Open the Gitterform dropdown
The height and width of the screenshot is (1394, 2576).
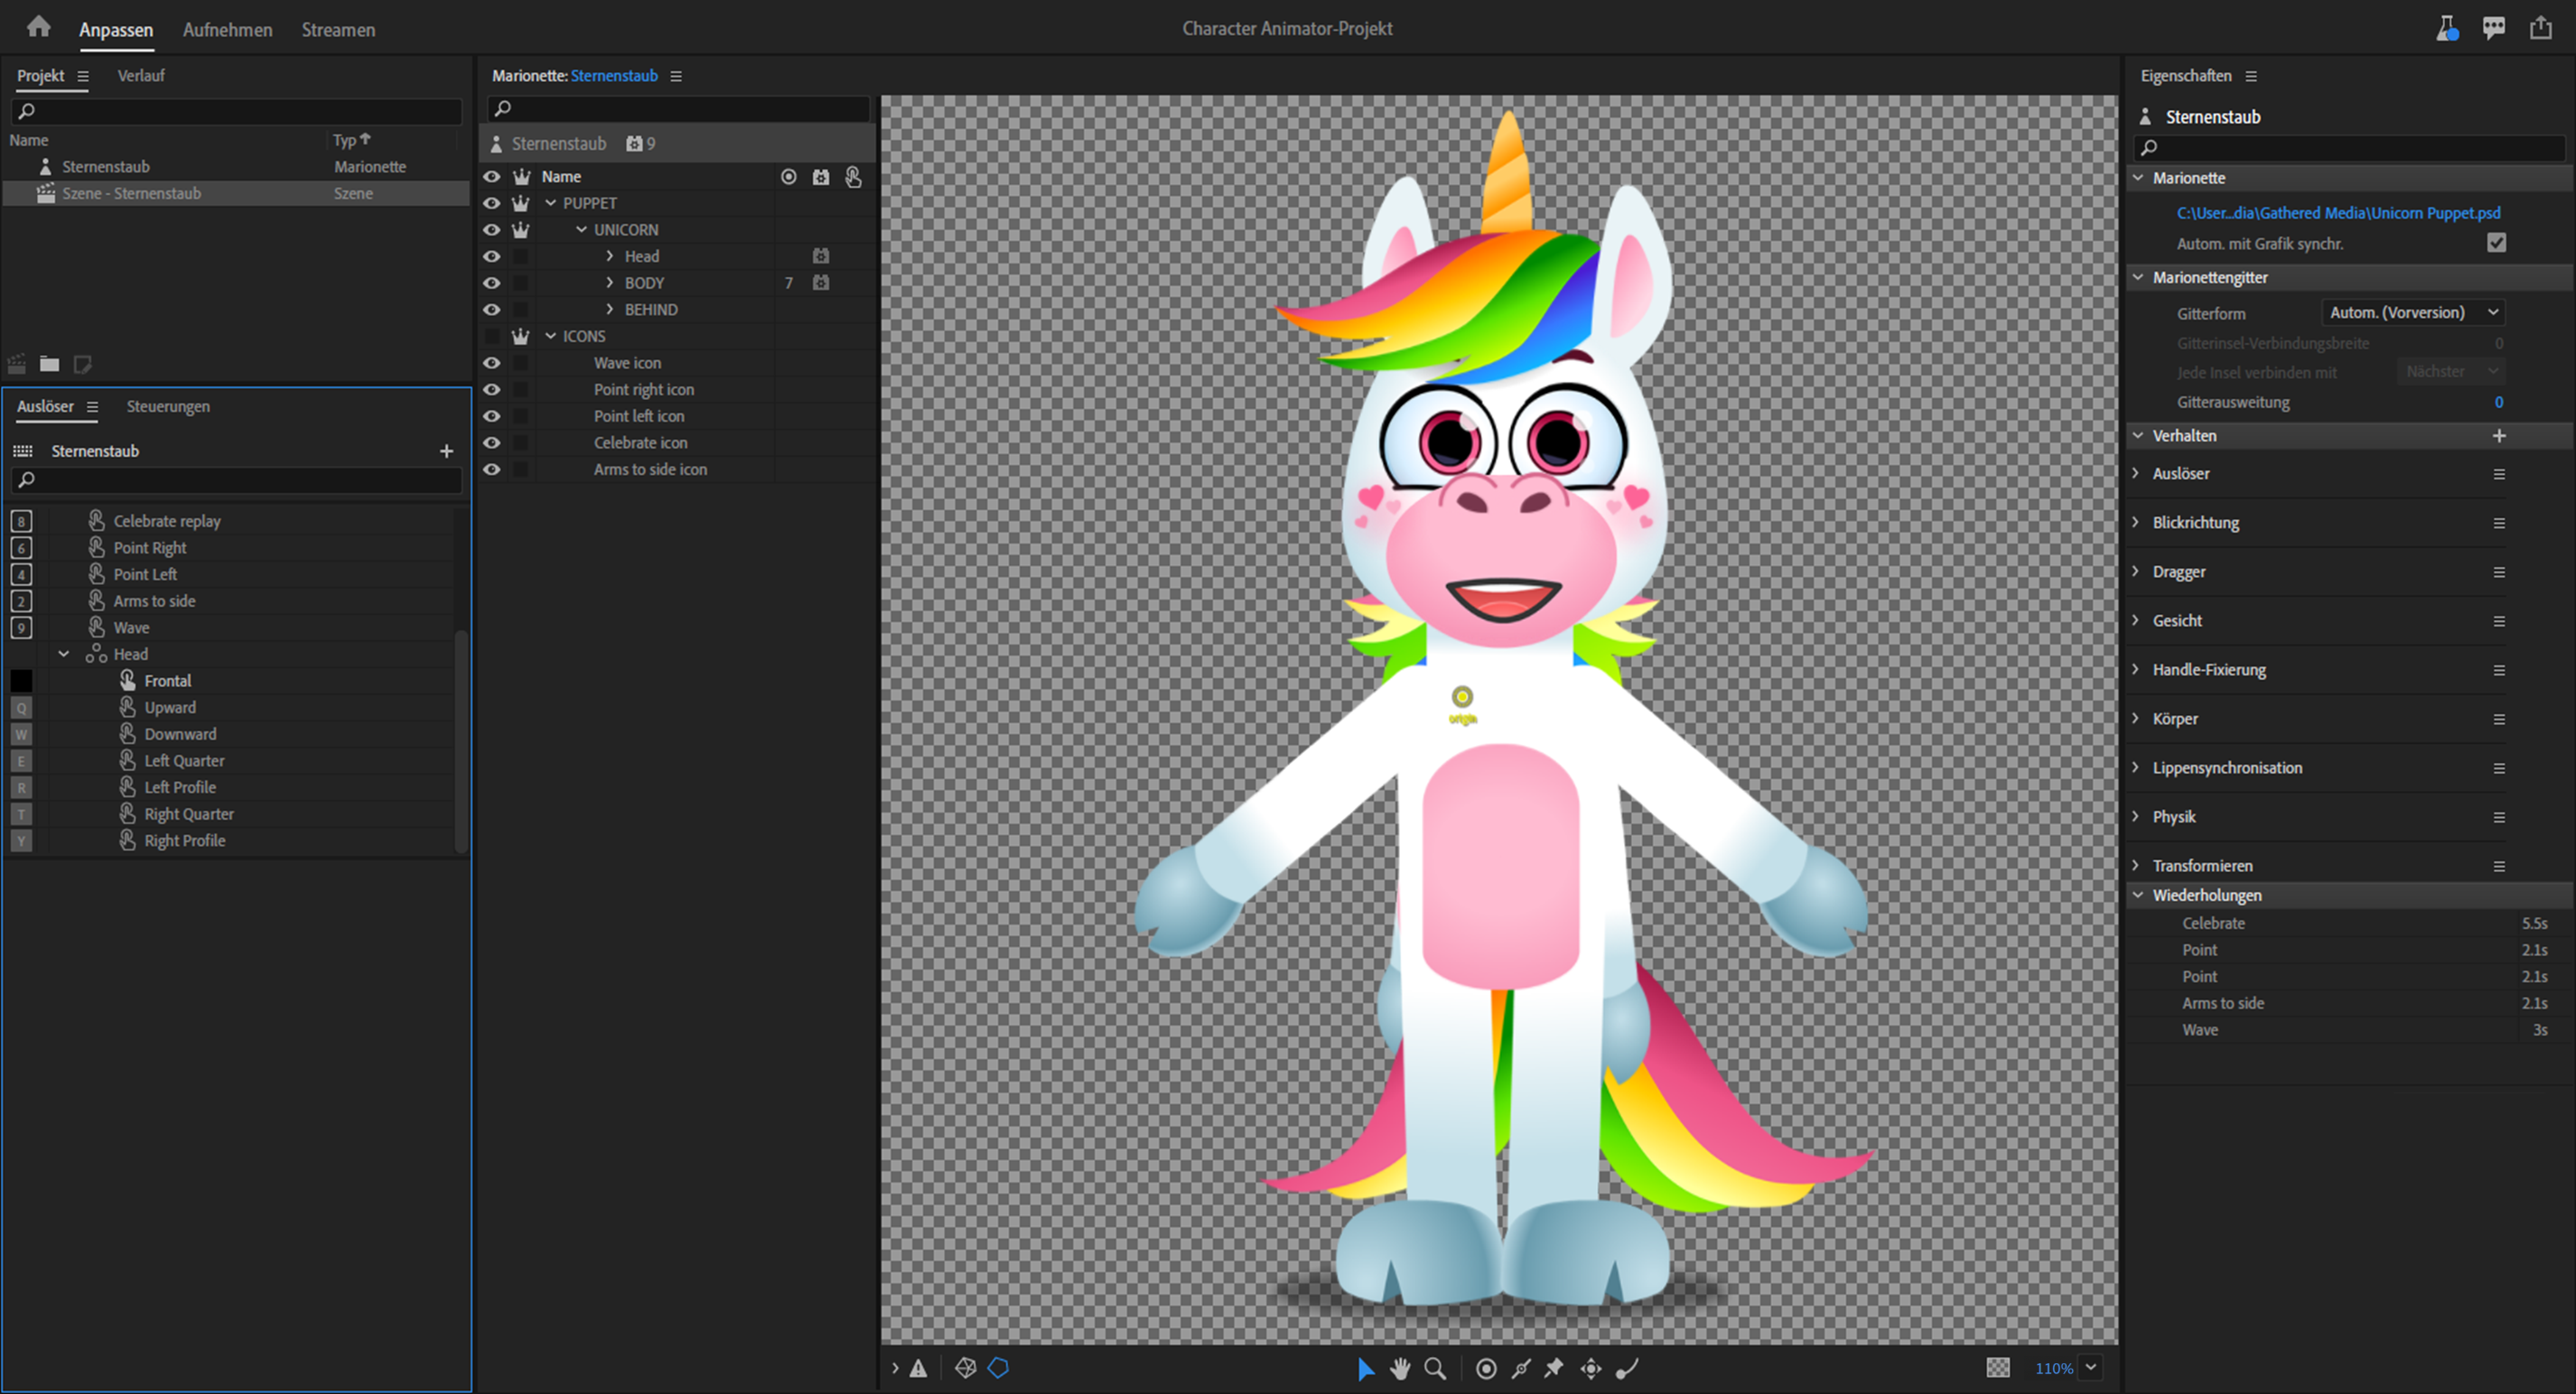pyautogui.click(x=2413, y=312)
